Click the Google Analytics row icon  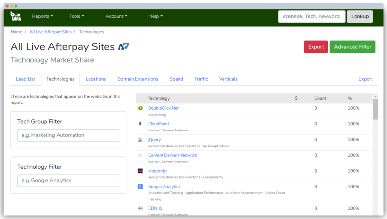click(140, 187)
